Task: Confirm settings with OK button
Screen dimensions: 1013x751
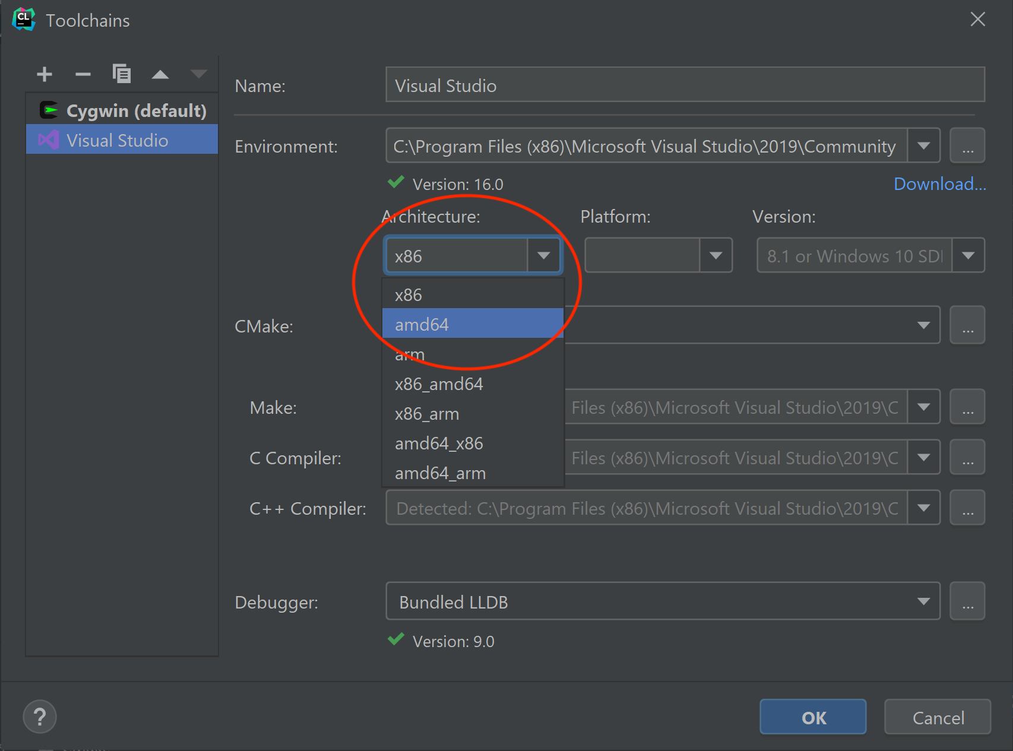Action: pos(813,717)
